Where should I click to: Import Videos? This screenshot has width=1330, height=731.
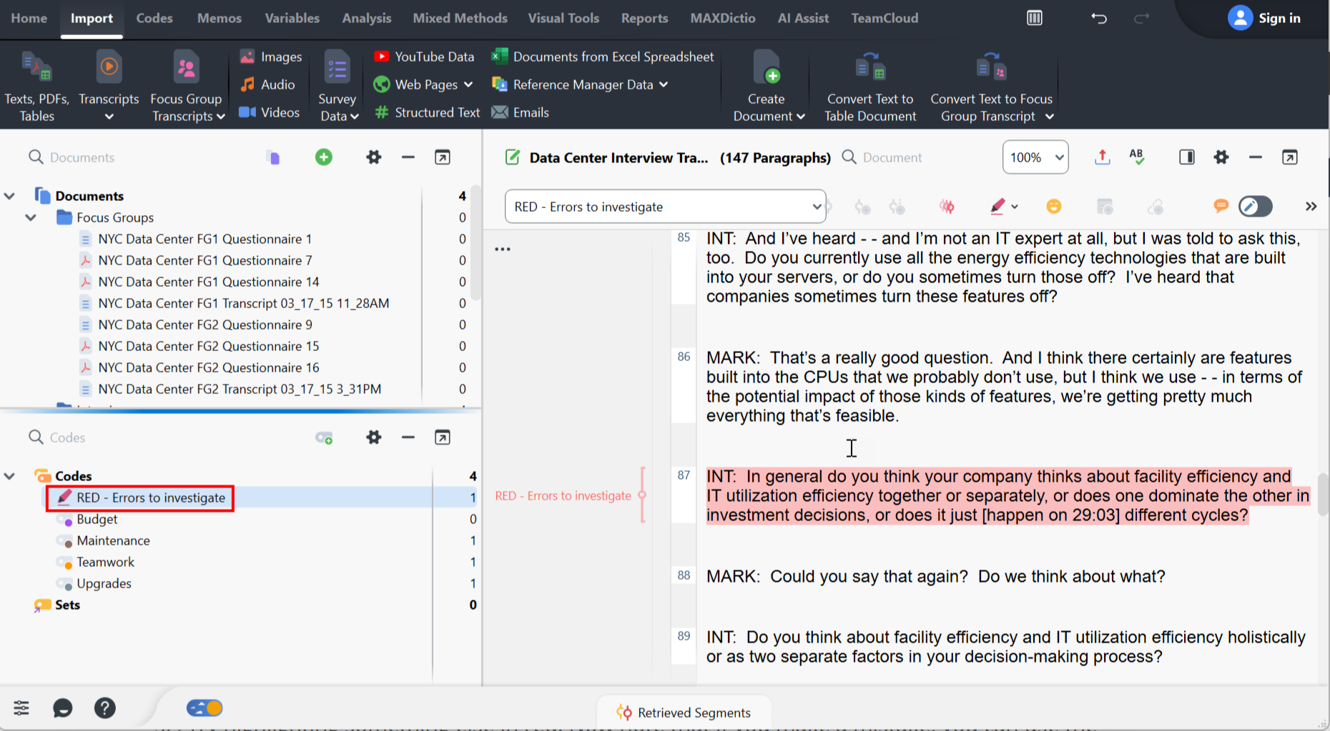[x=269, y=112]
